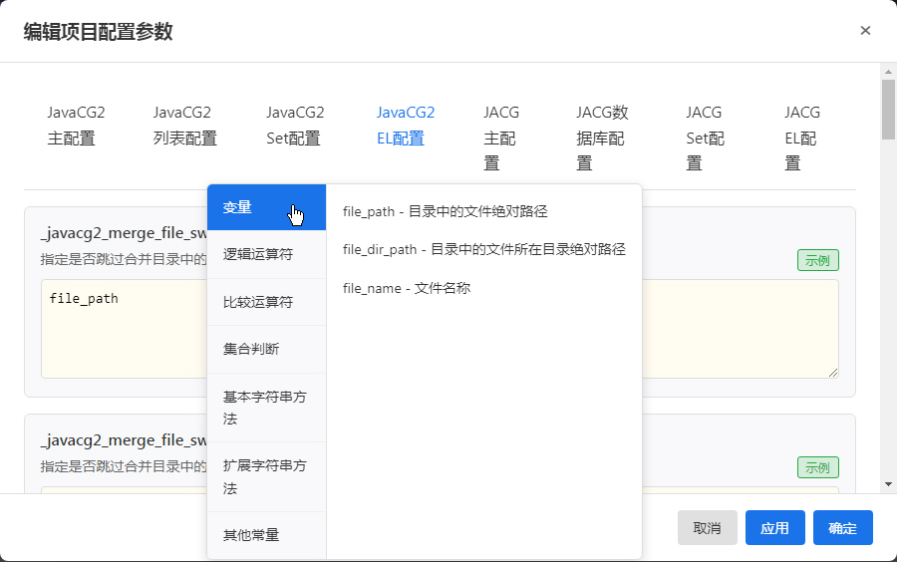Close the 编辑项目配置参数 dialog
This screenshot has width=897, height=562.
click(x=865, y=30)
